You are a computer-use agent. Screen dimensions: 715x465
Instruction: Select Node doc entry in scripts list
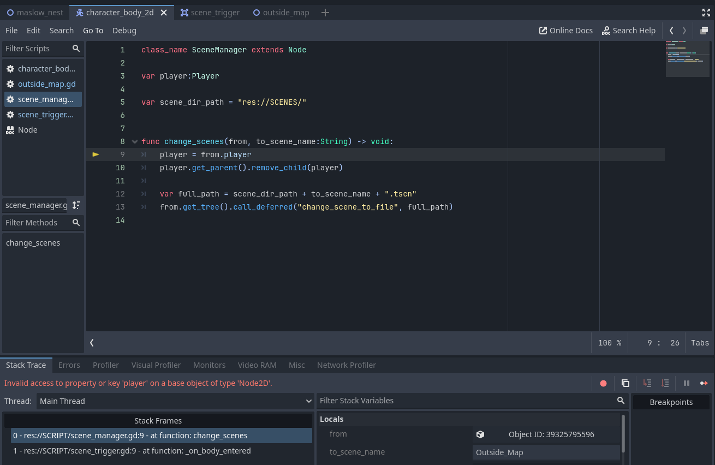(43, 130)
